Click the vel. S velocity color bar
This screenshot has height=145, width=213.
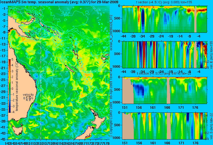pyautogui.click(x=201, y=126)
